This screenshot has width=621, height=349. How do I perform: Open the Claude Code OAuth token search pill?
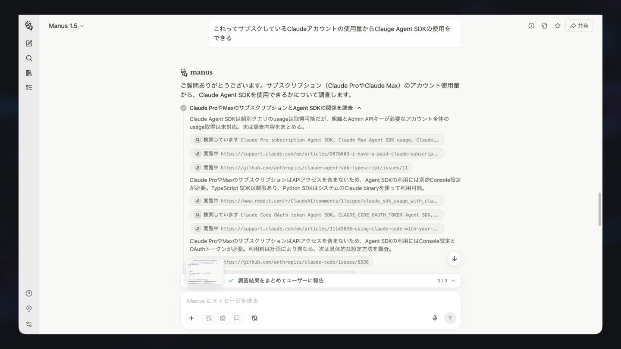pyautogui.click(x=317, y=215)
